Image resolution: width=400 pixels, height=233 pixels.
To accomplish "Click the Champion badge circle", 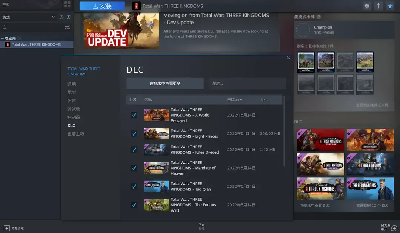I will [x=303, y=30].
